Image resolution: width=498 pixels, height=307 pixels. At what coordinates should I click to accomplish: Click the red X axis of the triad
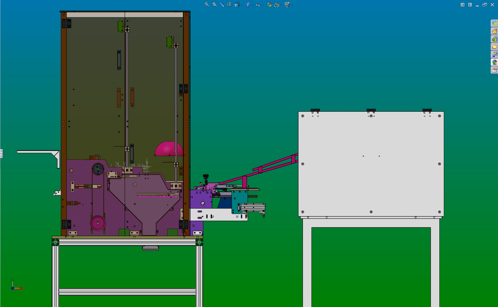pos(19,288)
